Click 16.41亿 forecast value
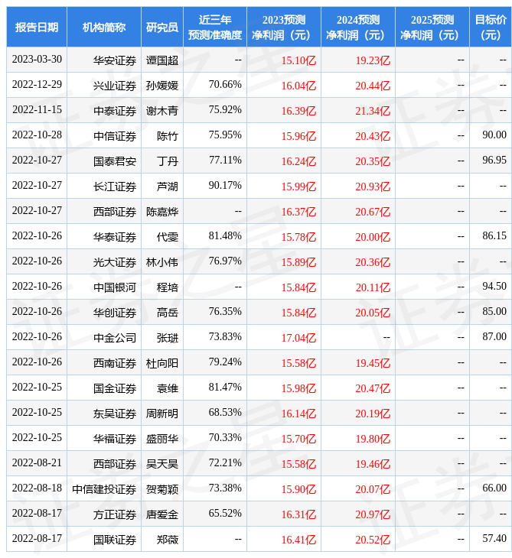The width and height of the screenshot is (512, 558). click(298, 540)
